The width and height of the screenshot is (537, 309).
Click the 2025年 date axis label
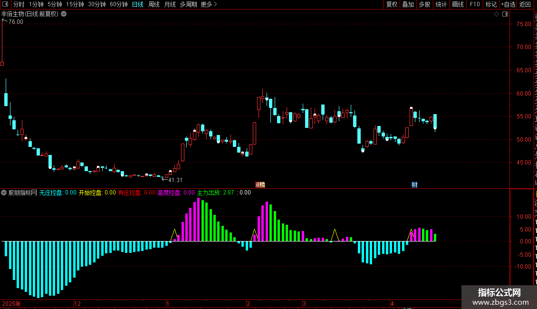point(11,303)
